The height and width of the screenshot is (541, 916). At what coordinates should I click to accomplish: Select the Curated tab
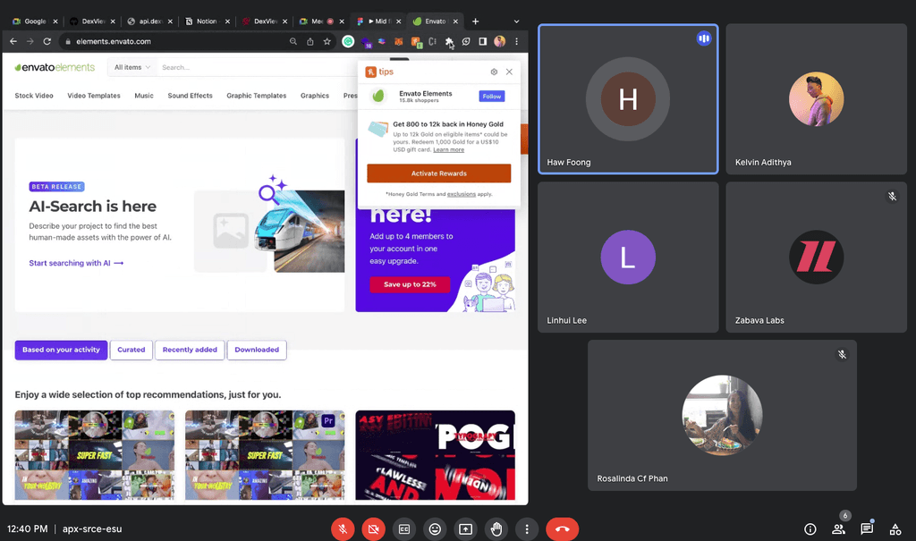131,350
